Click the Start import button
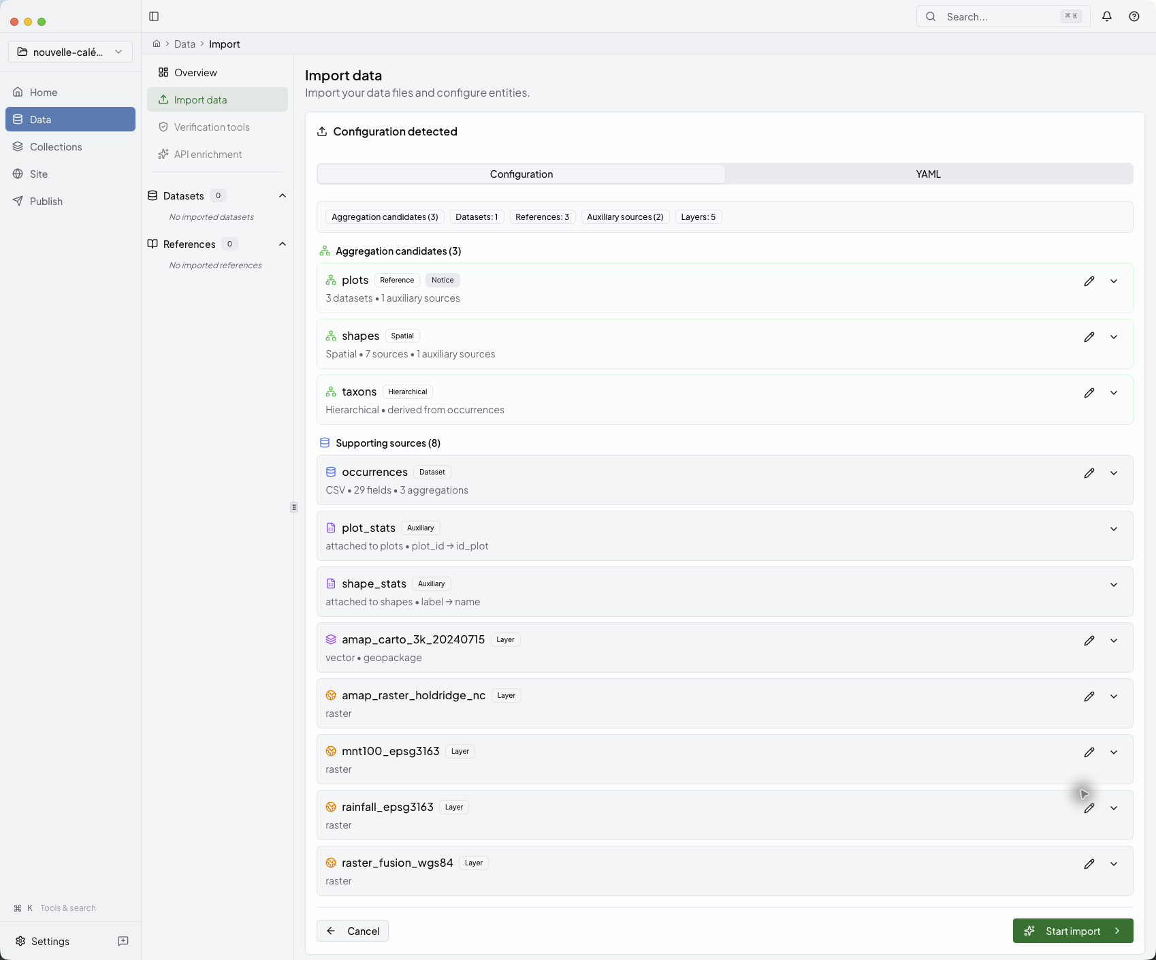Screen dimensions: 1156x960 1073,931
